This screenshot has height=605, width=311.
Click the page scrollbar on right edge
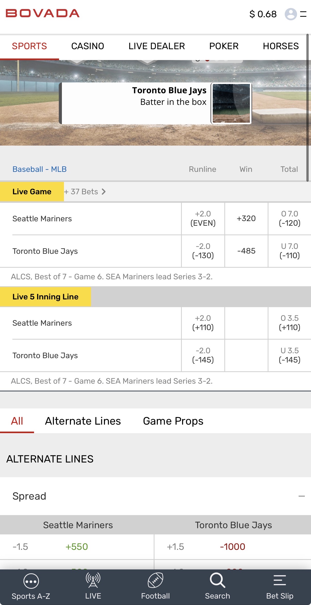[x=307, y=108]
